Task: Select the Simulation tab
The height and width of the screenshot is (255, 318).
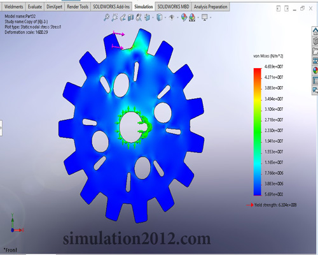Action: point(144,6)
